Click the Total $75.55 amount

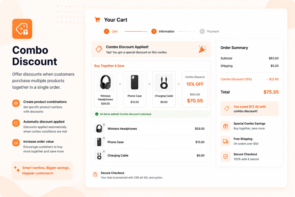(271, 92)
